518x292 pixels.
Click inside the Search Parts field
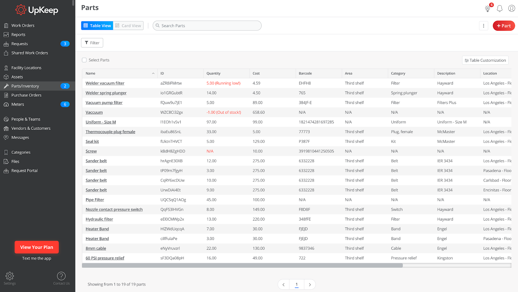coord(207,26)
